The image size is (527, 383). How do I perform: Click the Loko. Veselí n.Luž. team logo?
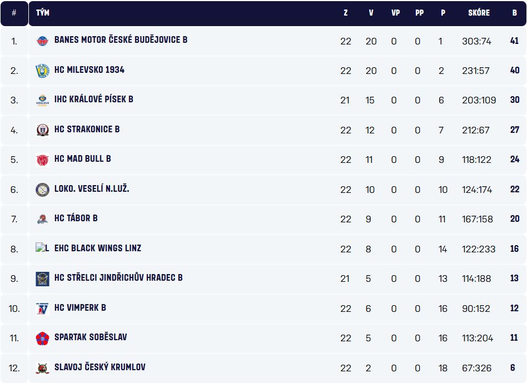pyautogui.click(x=42, y=190)
